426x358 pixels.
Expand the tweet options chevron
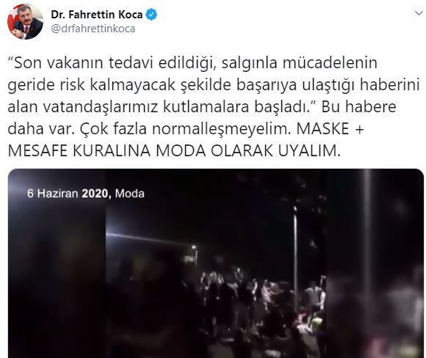[419, 13]
